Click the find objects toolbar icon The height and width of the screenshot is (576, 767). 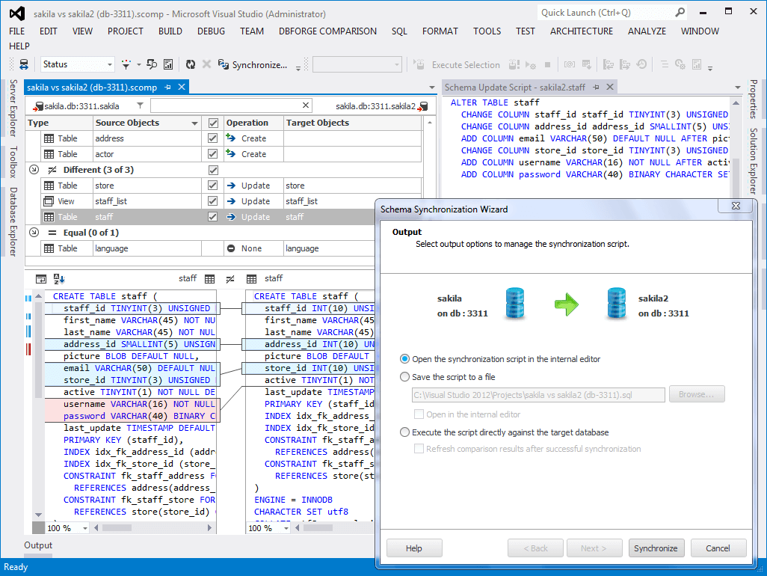tap(152, 64)
